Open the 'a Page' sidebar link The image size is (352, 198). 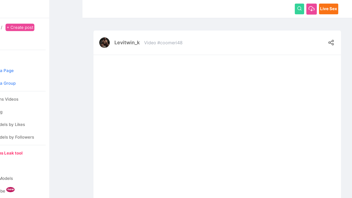(x=7, y=71)
